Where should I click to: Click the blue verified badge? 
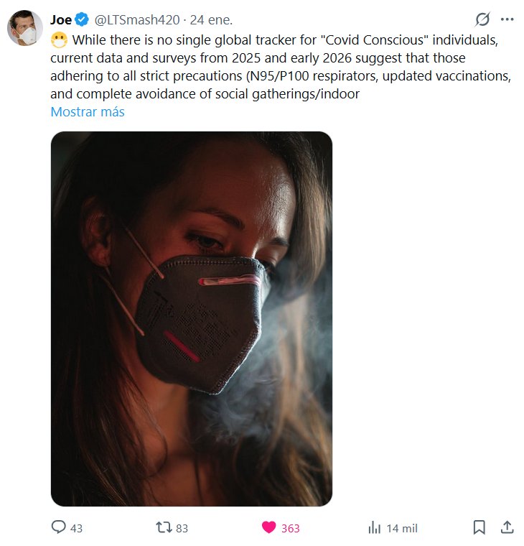(x=82, y=19)
